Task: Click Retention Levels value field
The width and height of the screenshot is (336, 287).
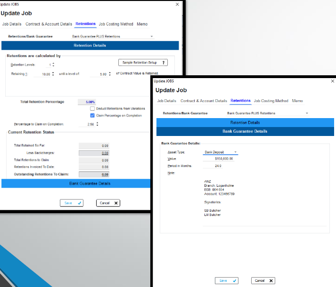Action: 49,65
